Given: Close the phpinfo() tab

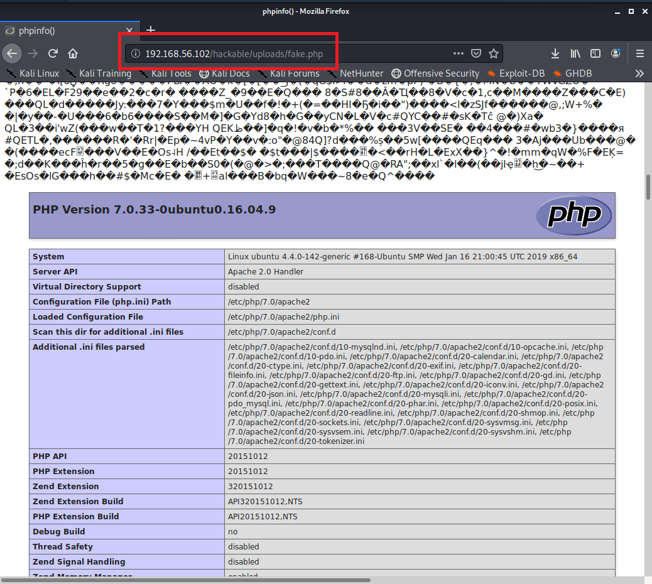Looking at the screenshot, I should tap(129, 30).
